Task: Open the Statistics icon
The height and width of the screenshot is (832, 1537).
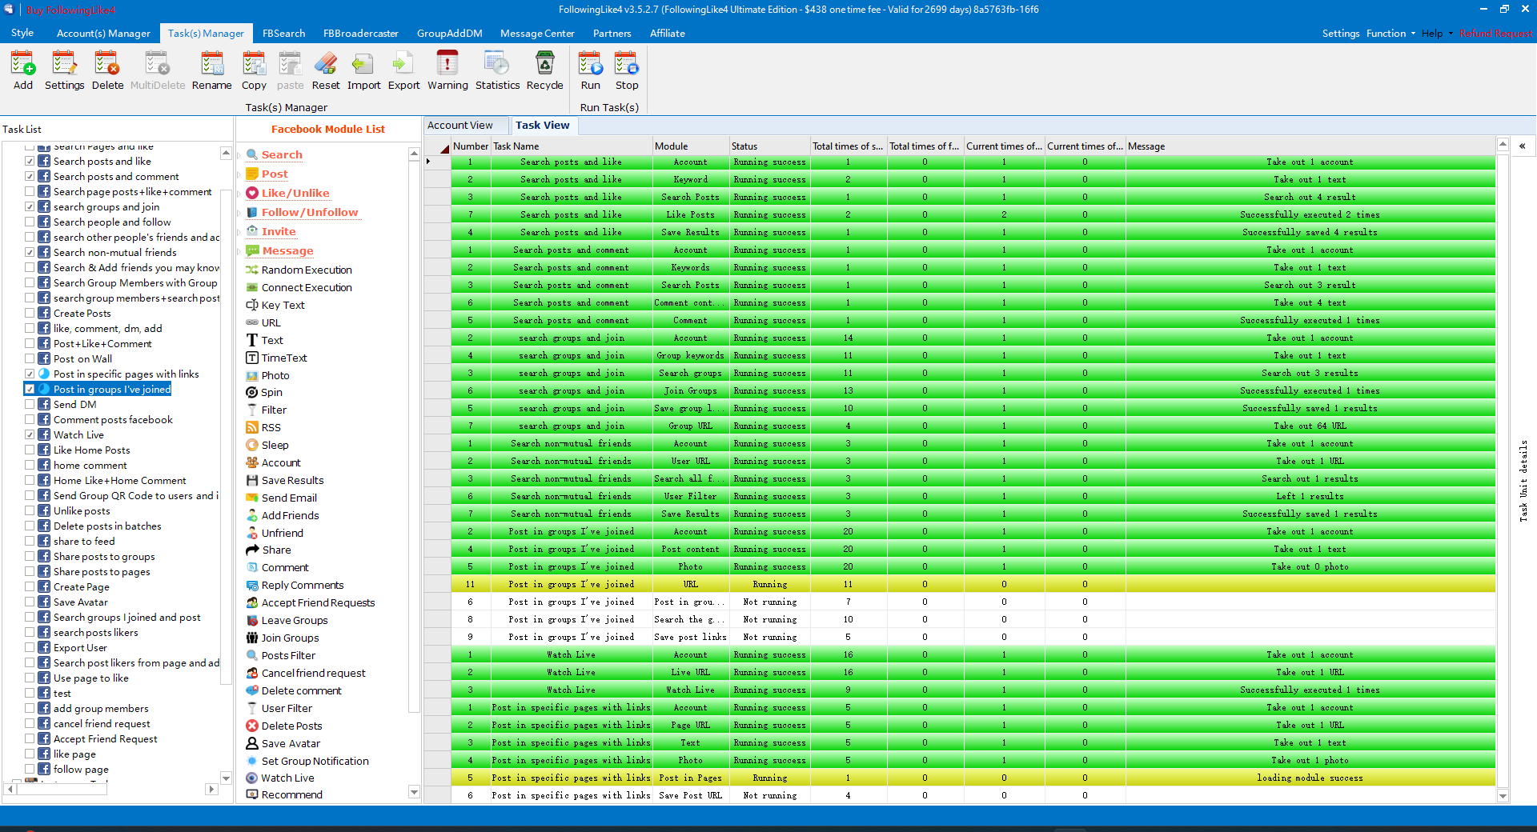Action: (x=497, y=70)
